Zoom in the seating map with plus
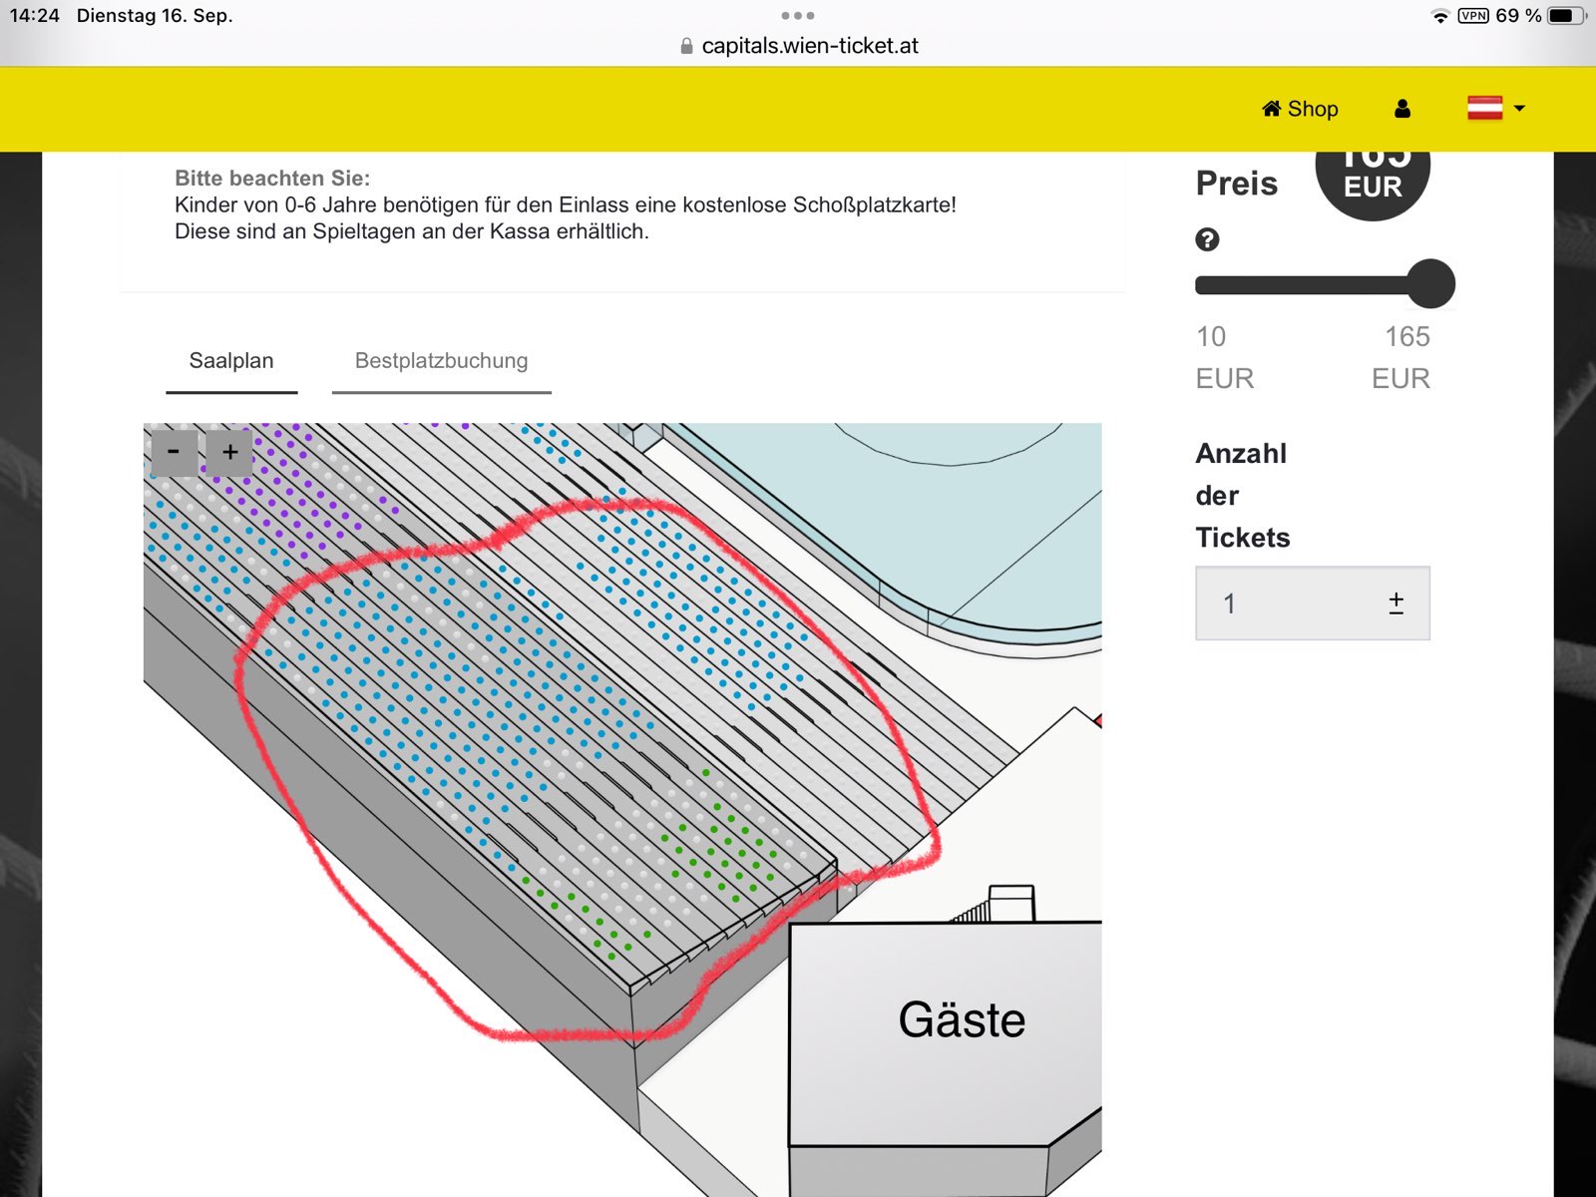 pyautogui.click(x=230, y=452)
